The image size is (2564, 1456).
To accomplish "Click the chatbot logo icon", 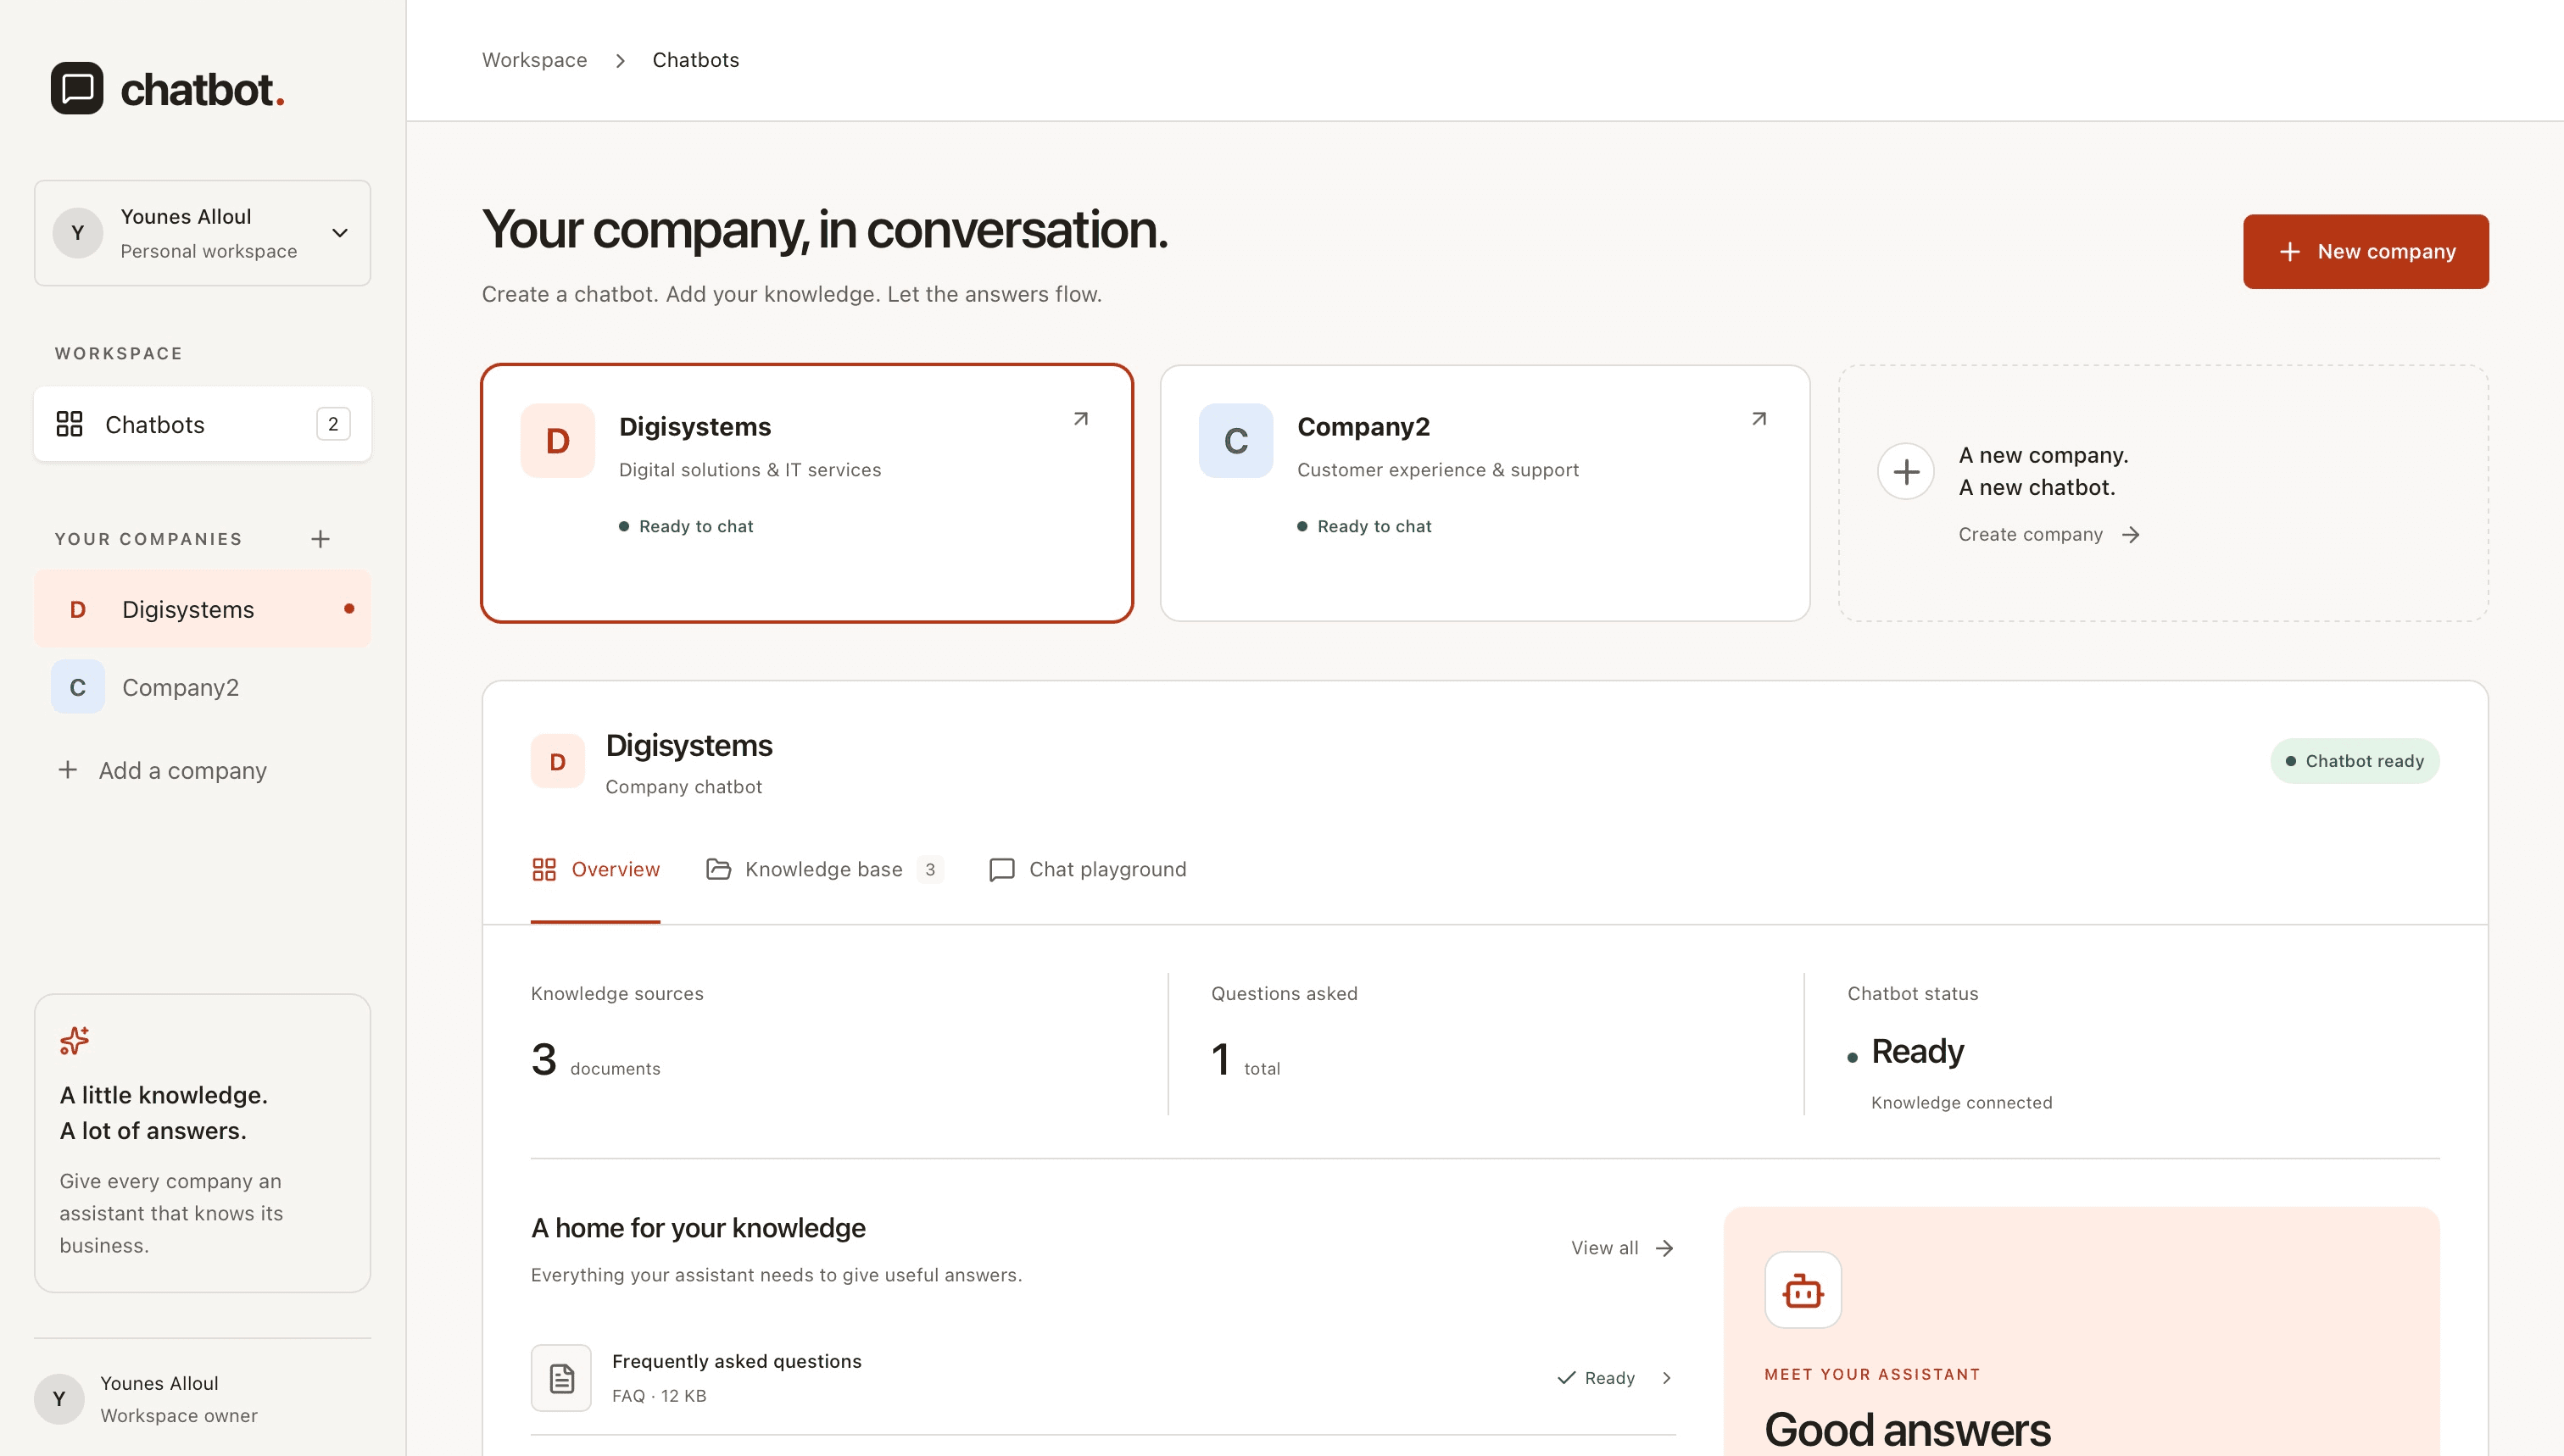I will [x=77, y=88].
